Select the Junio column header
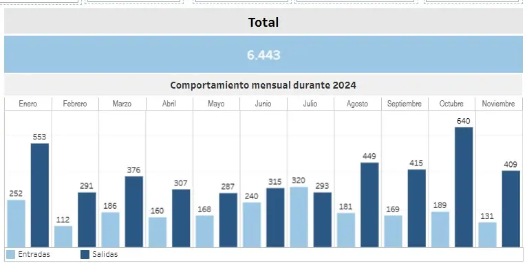The image size is (527, 263). pos(263,104)
